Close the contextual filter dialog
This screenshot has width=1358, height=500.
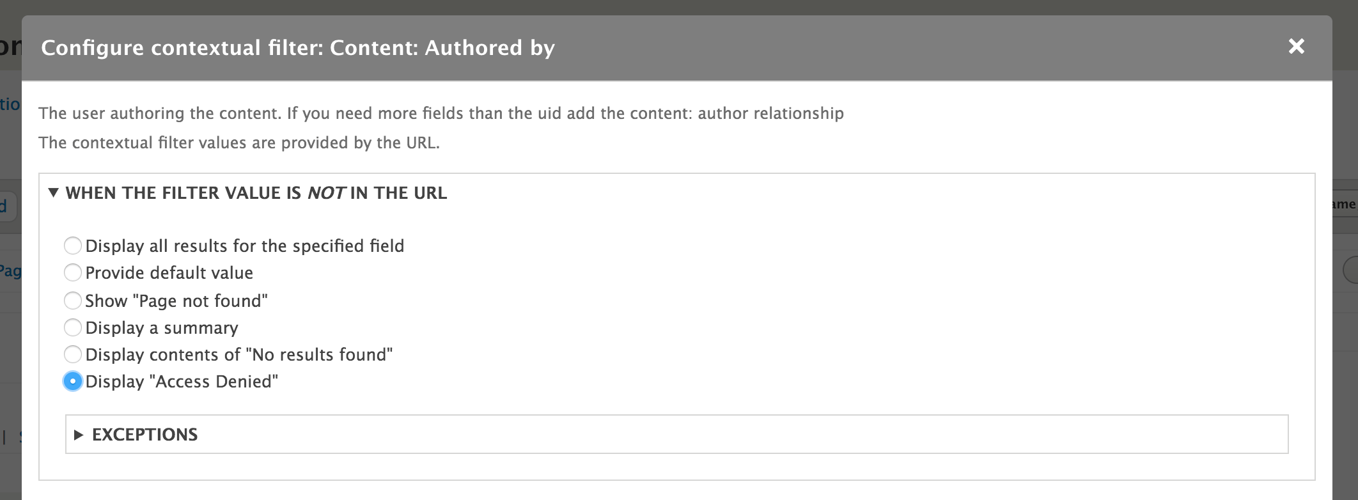(1296, 47)
